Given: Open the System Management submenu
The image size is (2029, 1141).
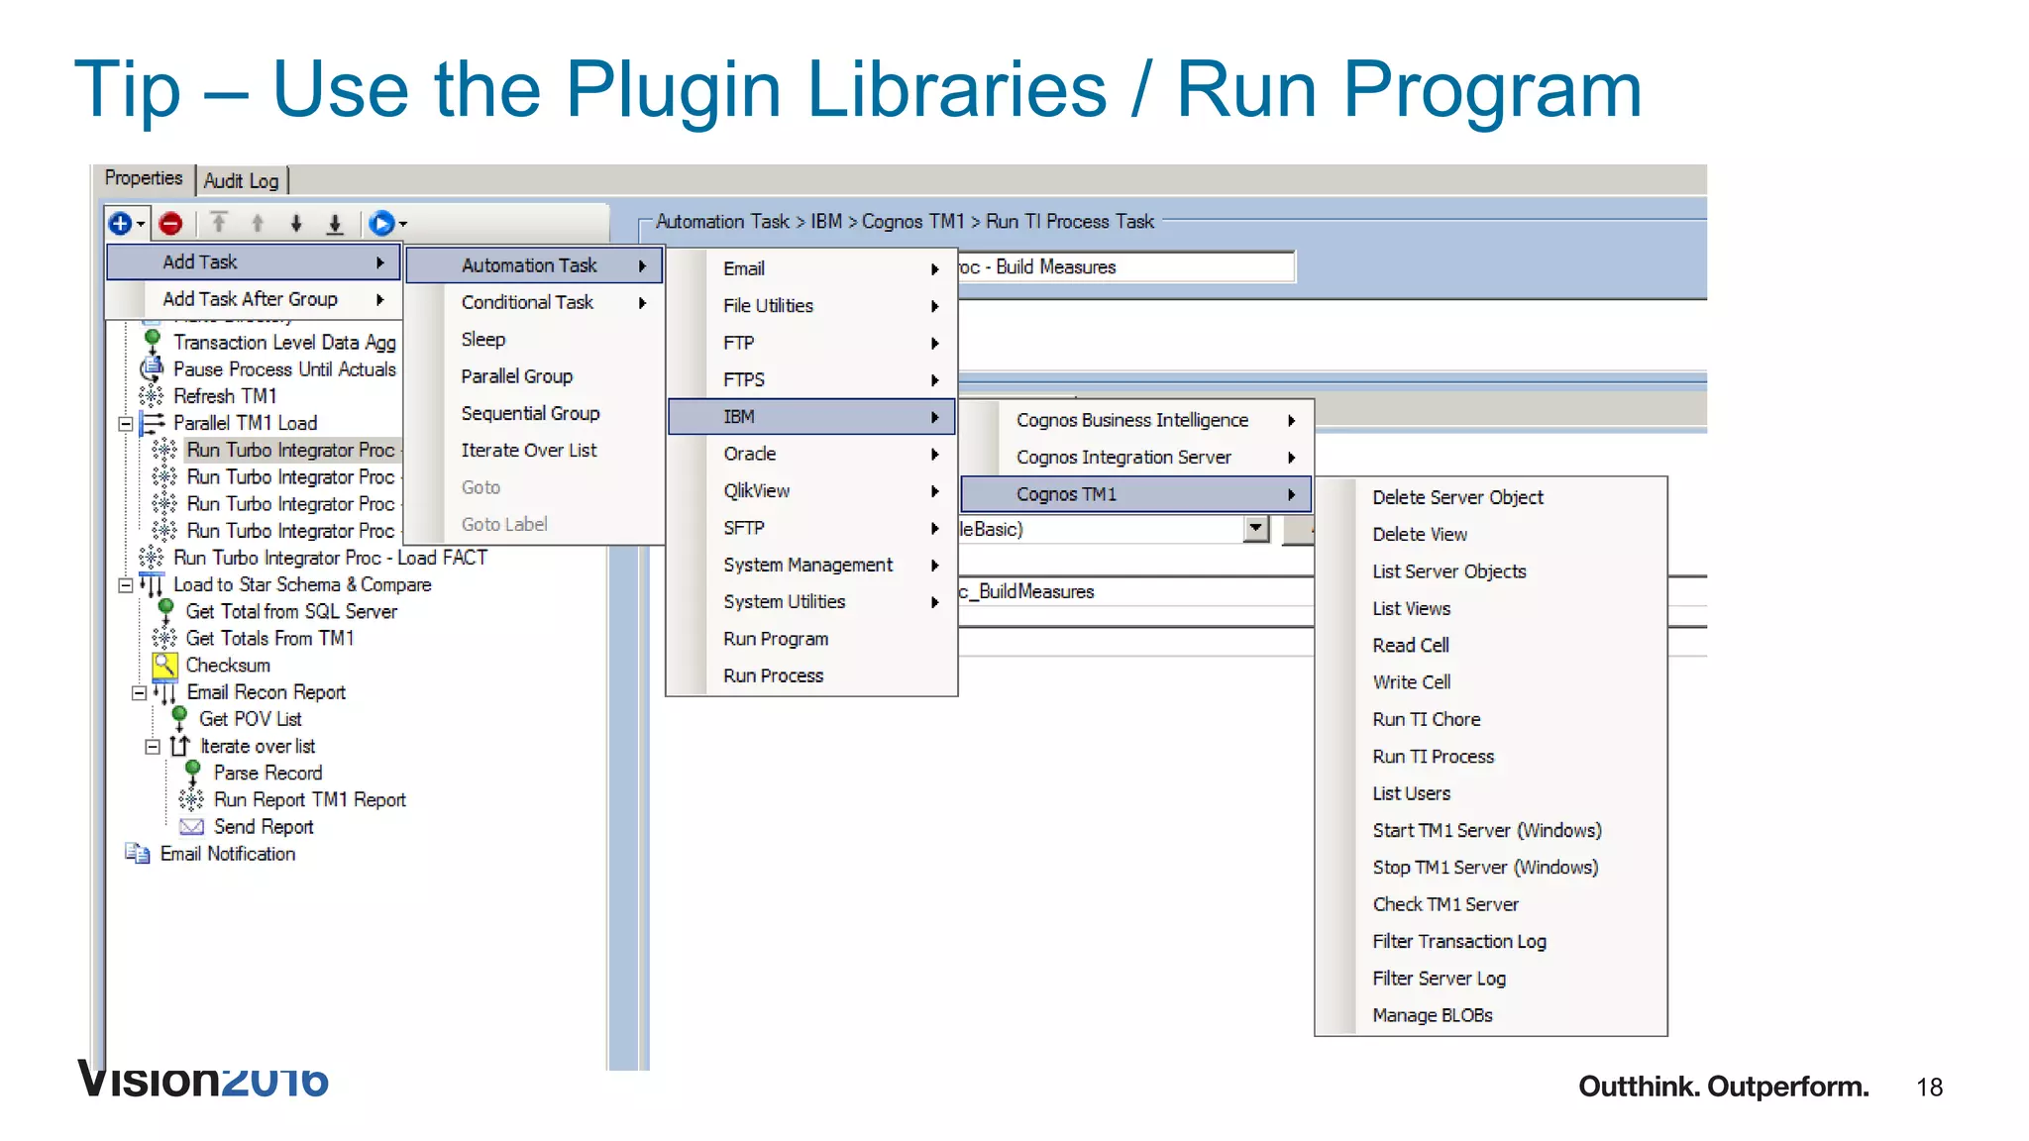Looking at the screenshot, I should pos(811,565).
